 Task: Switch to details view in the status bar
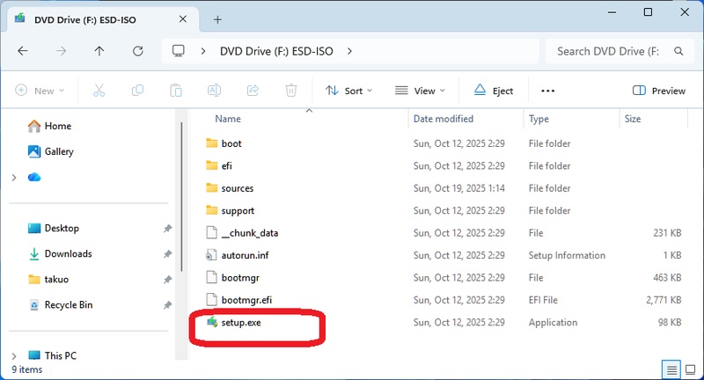671,370
